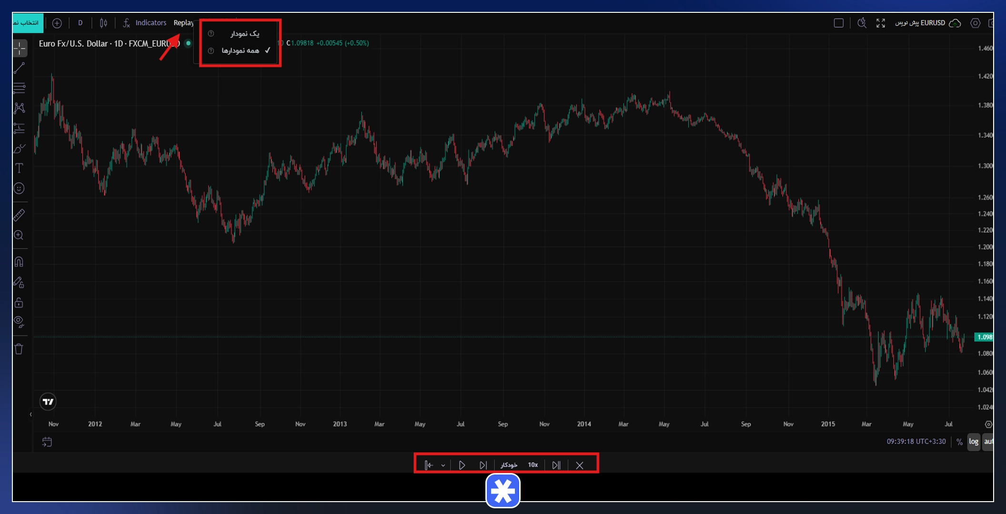Select the trend line drawing tool
This screenshot has width=1006, height=514.
pyautogui.click(x=20, y=68)
